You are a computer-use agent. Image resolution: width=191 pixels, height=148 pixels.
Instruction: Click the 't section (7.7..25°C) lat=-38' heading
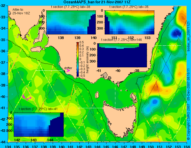(71, 7)
